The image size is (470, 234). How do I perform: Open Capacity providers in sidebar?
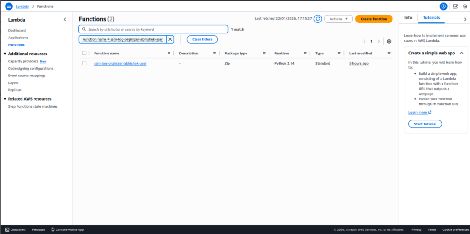[23, 61]
